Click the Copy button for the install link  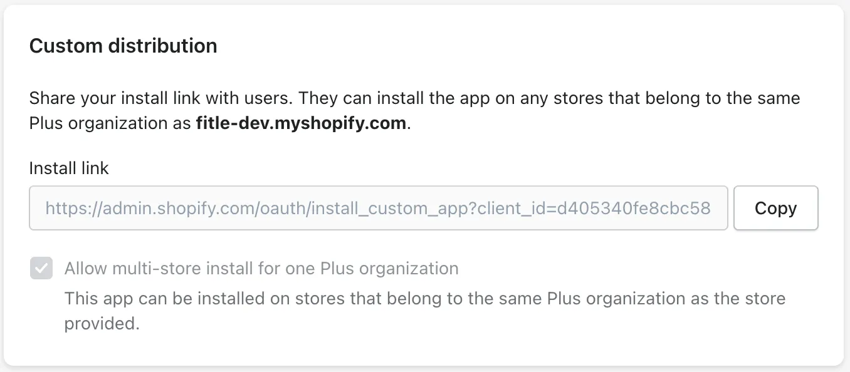pos(775,208)
